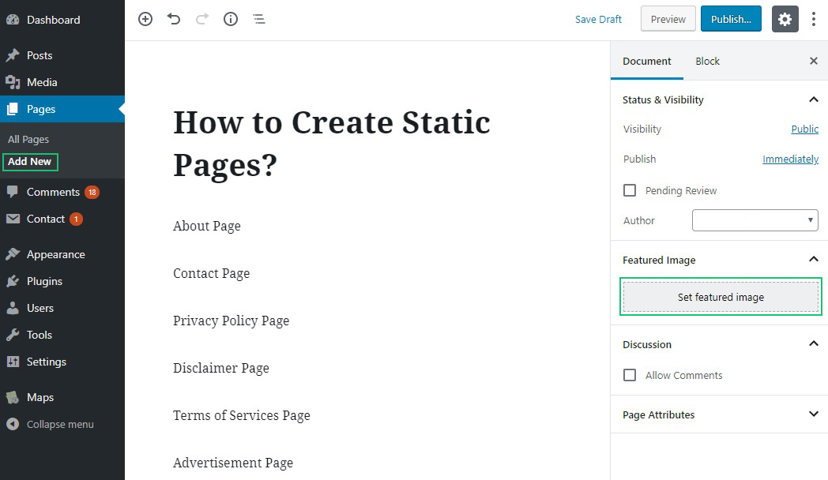The width and height of the screenshot is (828, 480).
Task: Click Set featured image button
Action: [721, 297]
